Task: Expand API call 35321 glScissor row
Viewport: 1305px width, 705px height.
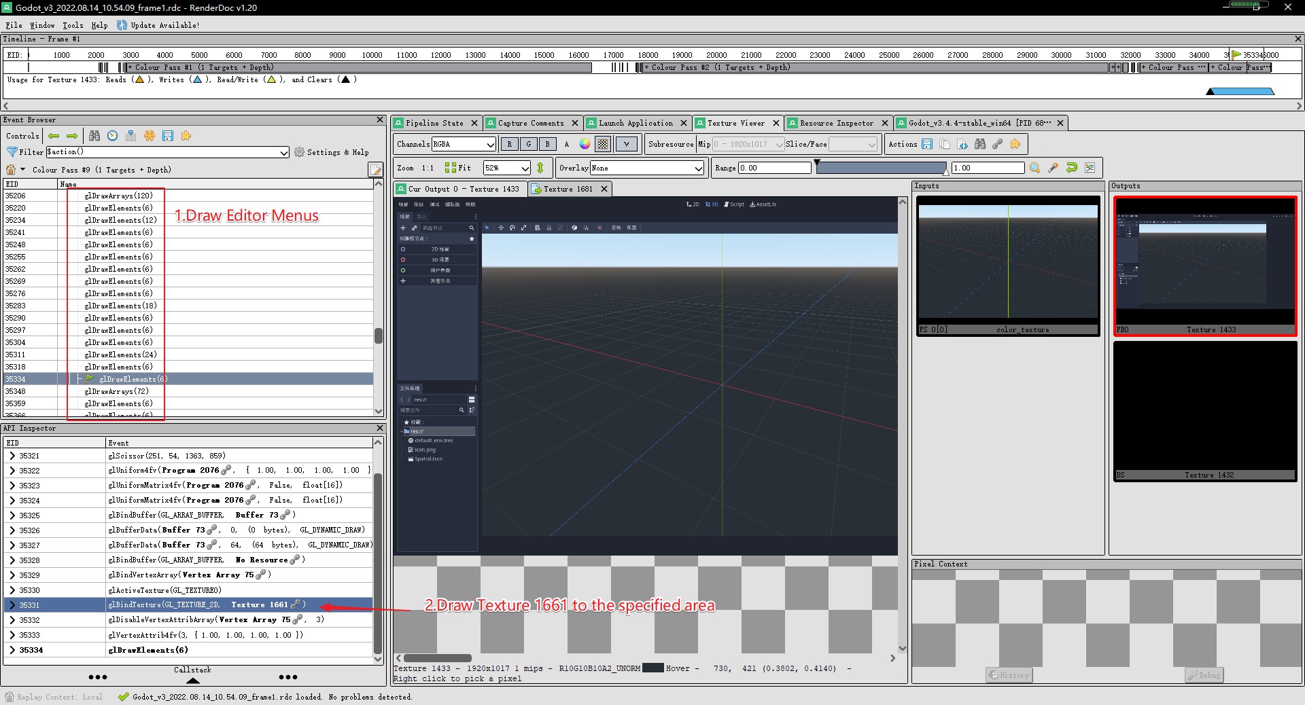Action: click(x=12, y=456)
